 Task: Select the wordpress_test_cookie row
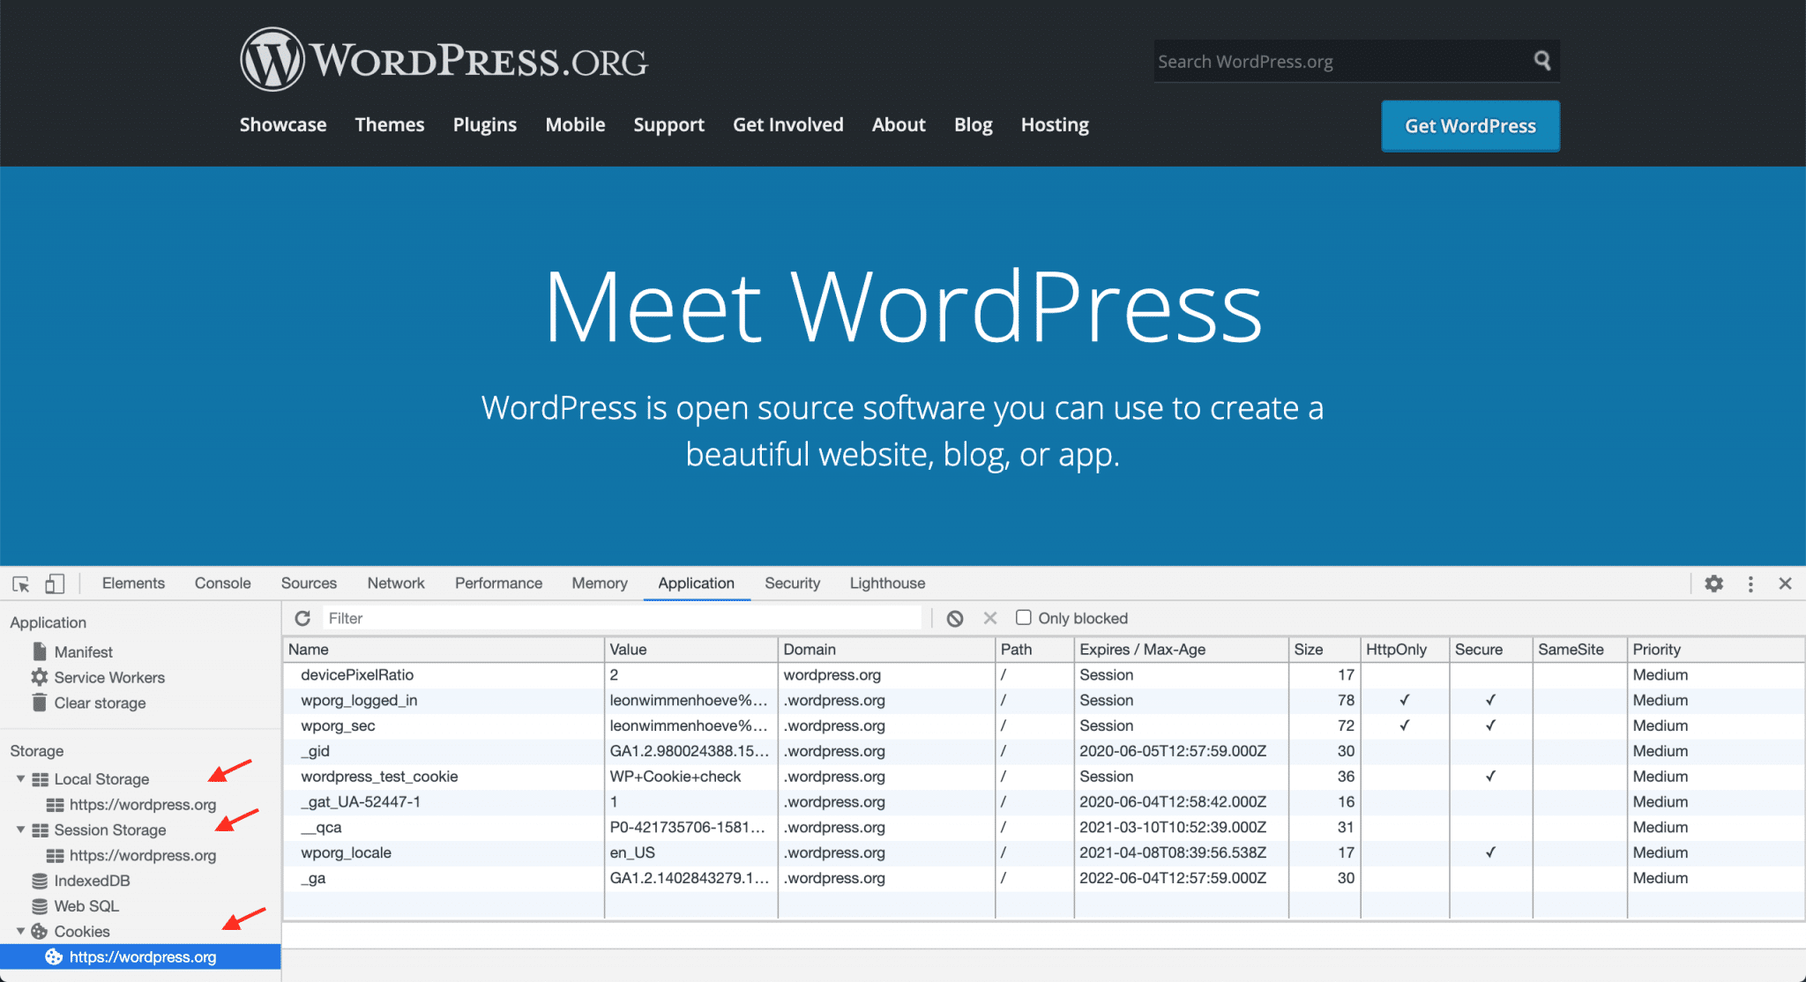(1043, 777)
